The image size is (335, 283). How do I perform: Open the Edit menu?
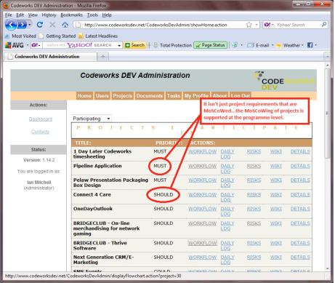click(20, 15)
